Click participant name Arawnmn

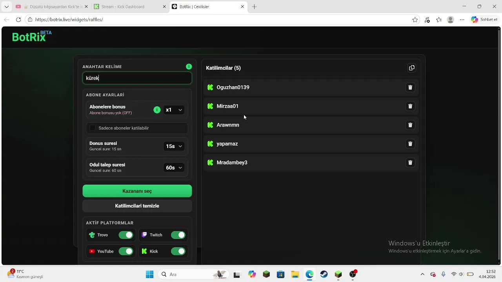pyautogui.click(x=228, y=125)
